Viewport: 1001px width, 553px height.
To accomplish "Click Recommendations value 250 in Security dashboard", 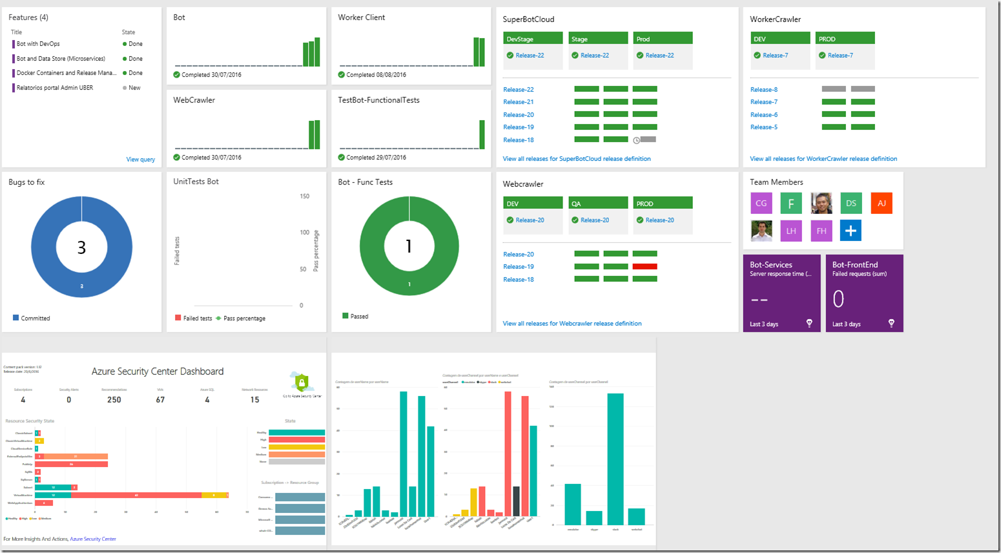I will click(x=114, y=400).
